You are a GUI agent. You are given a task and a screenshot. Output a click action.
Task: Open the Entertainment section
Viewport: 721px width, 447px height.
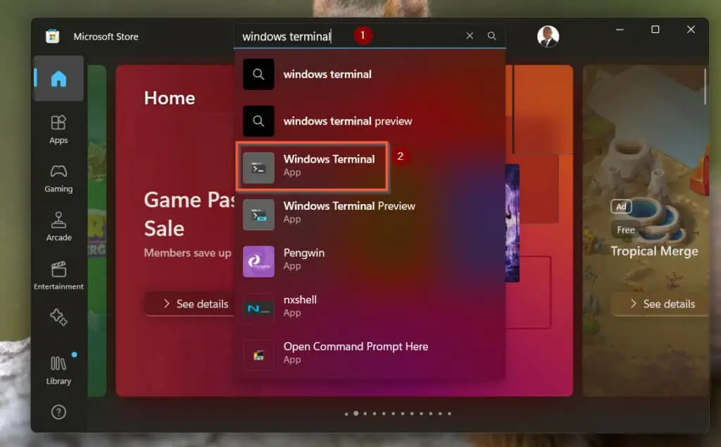[58, 275]
